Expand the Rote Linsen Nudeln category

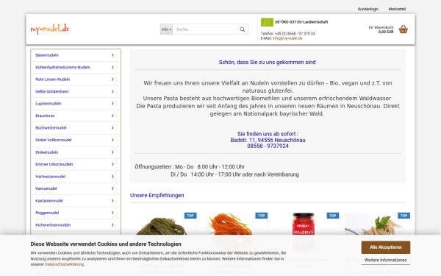(76, 79)
